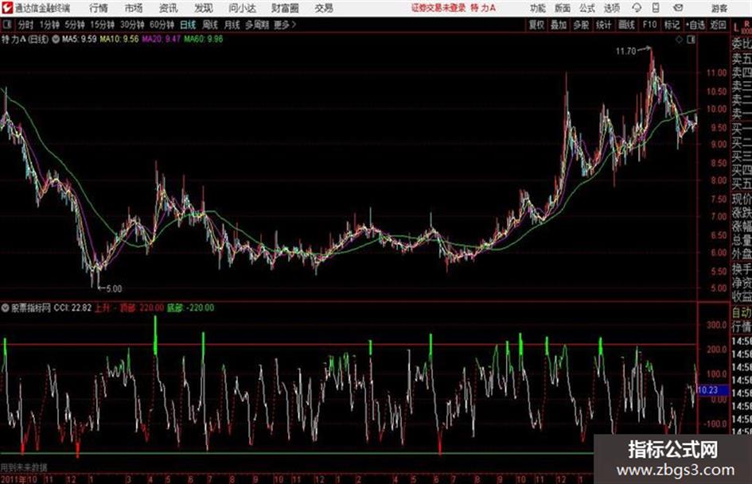Open the 发现 menu
The width and height of the screenshot is (752, 484).
[204, 8]
